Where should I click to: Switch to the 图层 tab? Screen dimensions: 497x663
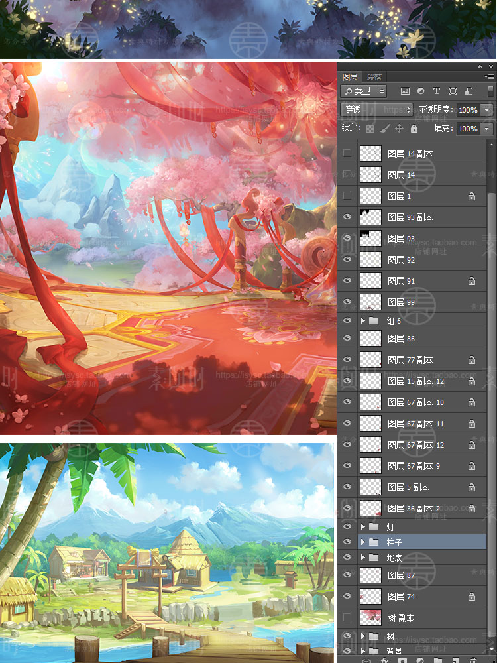(350, 76)
